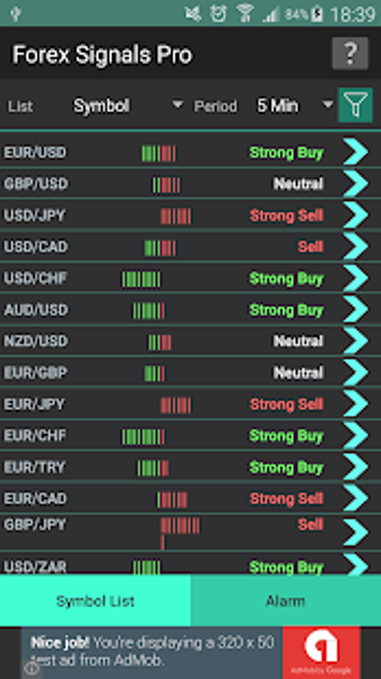Click the AdMob test ad text

click(152, 651)
